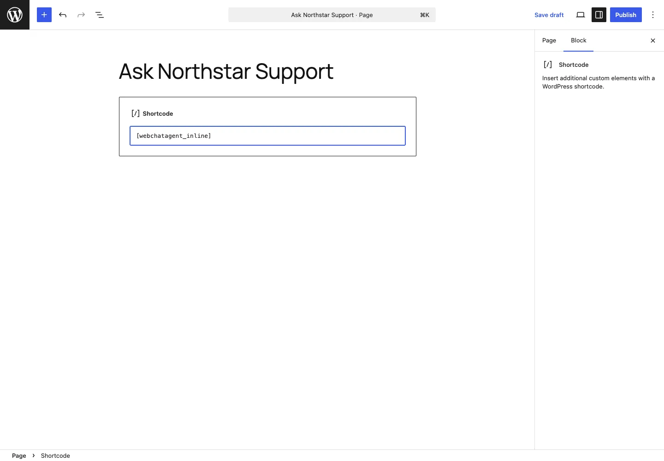Open command palette from page title bar

(x=332, y=15)
